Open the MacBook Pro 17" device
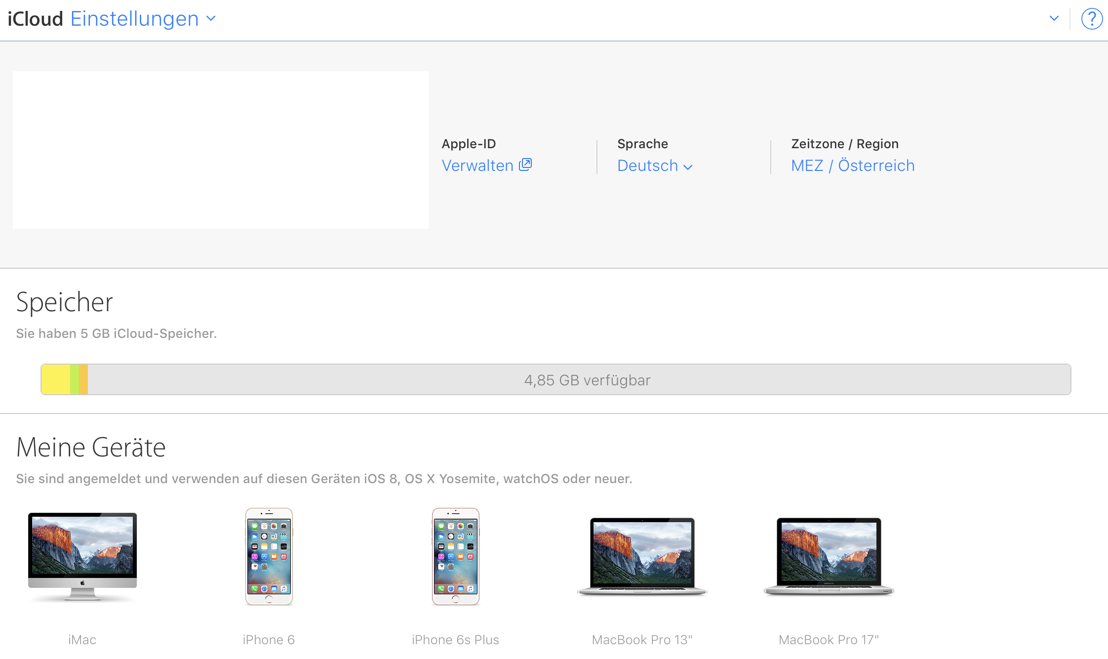1108x659 pixels. 829,556
